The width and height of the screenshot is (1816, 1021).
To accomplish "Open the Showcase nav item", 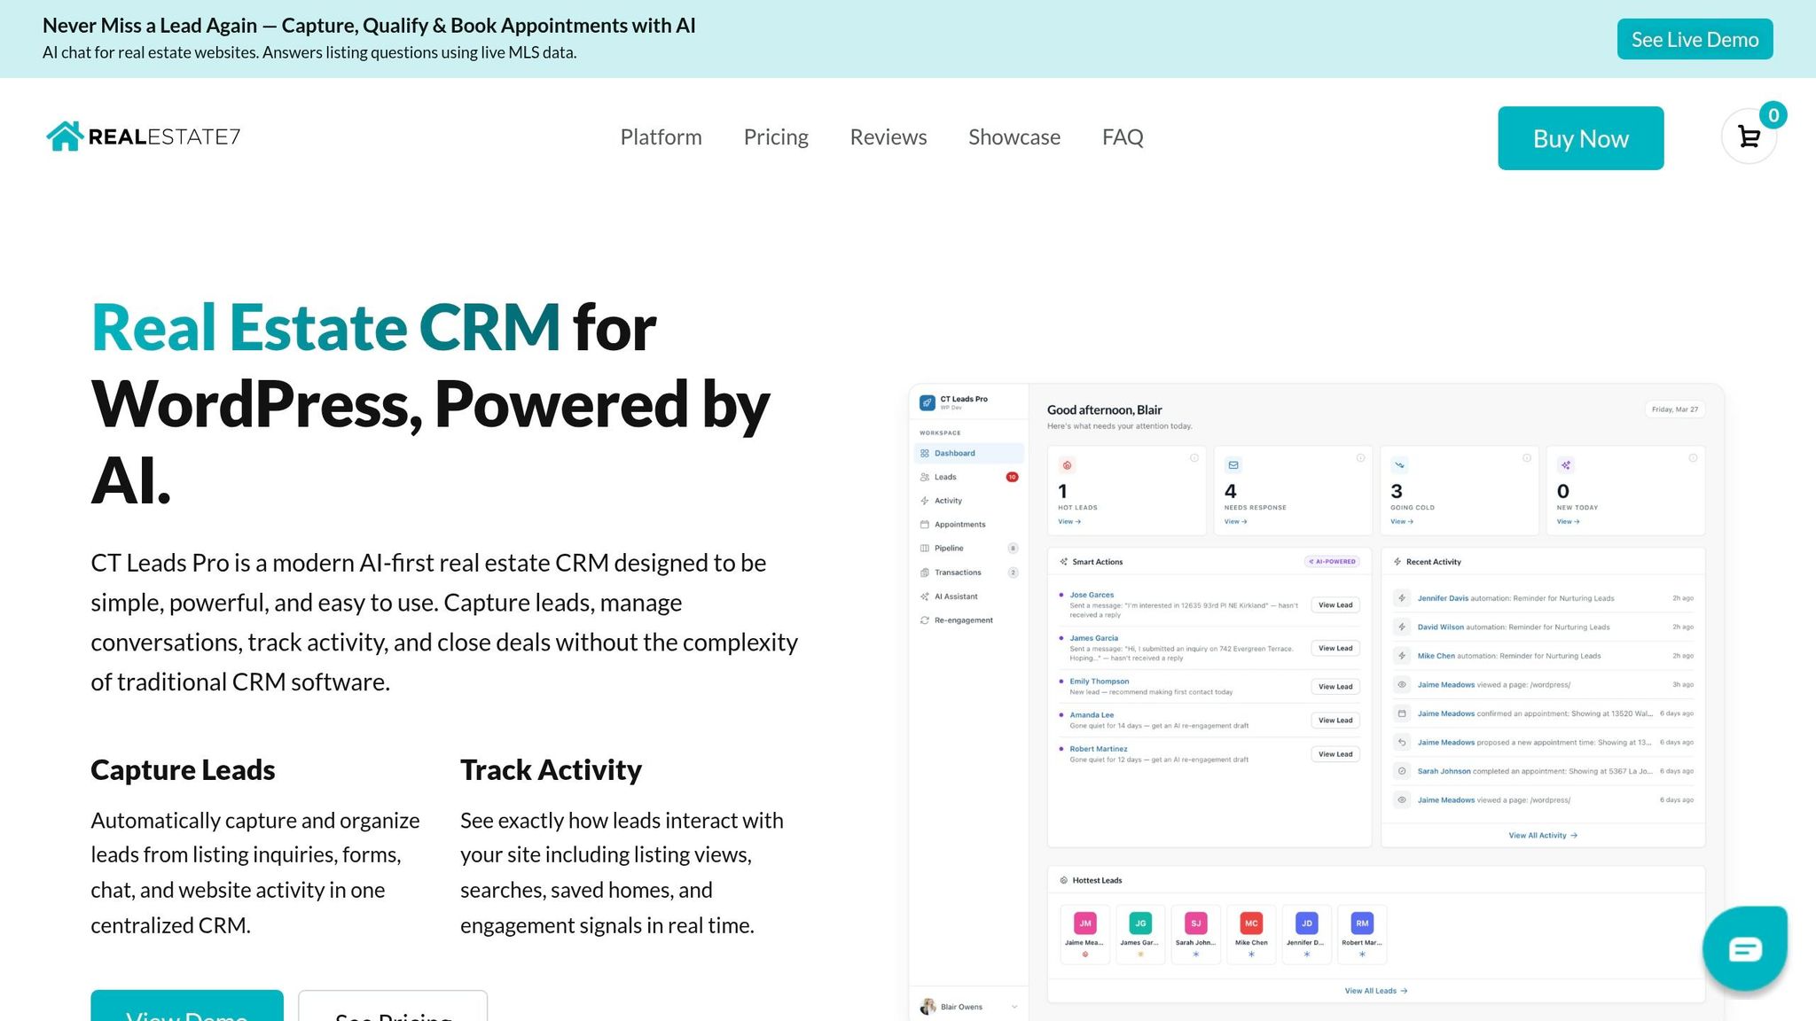I will pos(1014,137).
